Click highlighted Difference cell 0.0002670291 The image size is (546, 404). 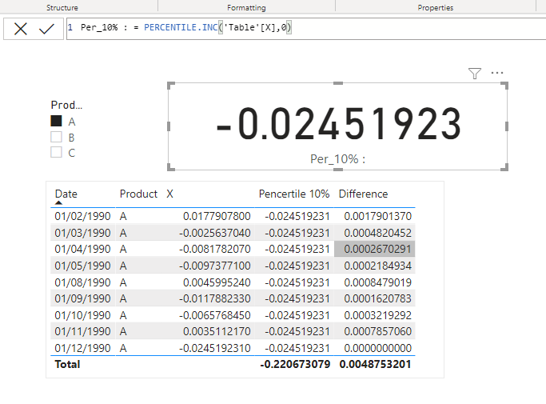pyautogui.click(x=375, y=249)
